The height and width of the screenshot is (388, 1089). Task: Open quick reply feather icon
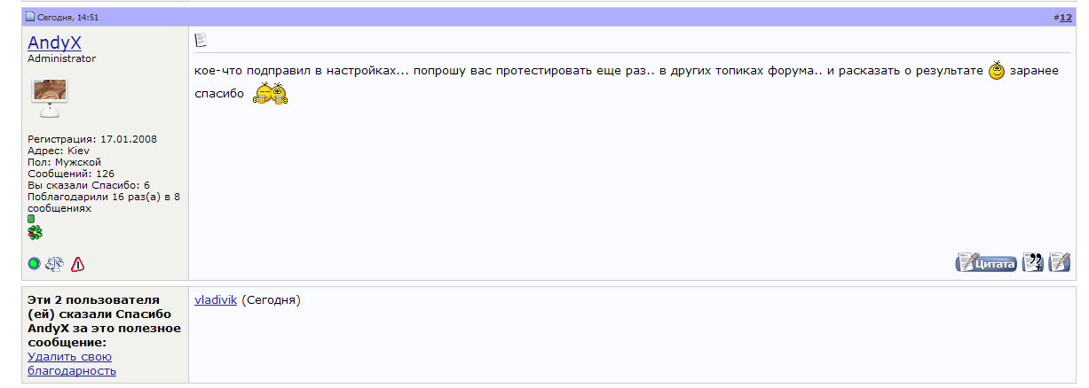coord(1059,262)
